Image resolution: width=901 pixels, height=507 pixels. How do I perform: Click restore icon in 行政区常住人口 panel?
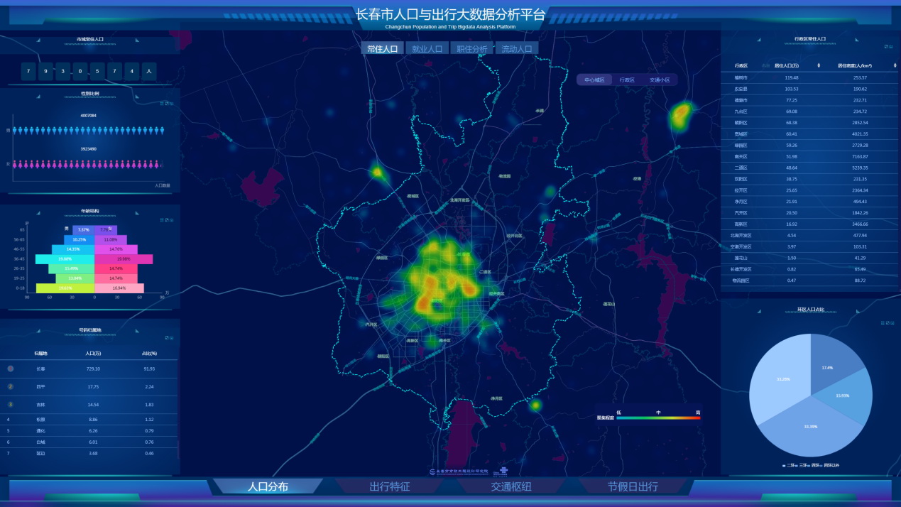[x=885, y=47]
